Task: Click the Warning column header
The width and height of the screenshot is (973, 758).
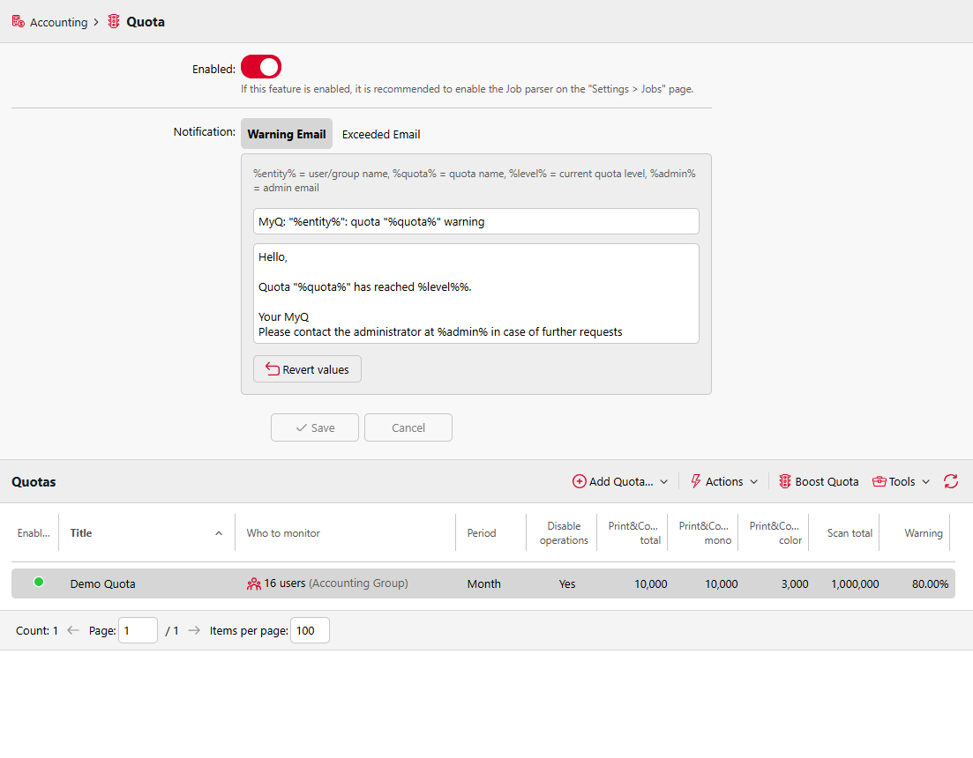Action: point(924,533)
